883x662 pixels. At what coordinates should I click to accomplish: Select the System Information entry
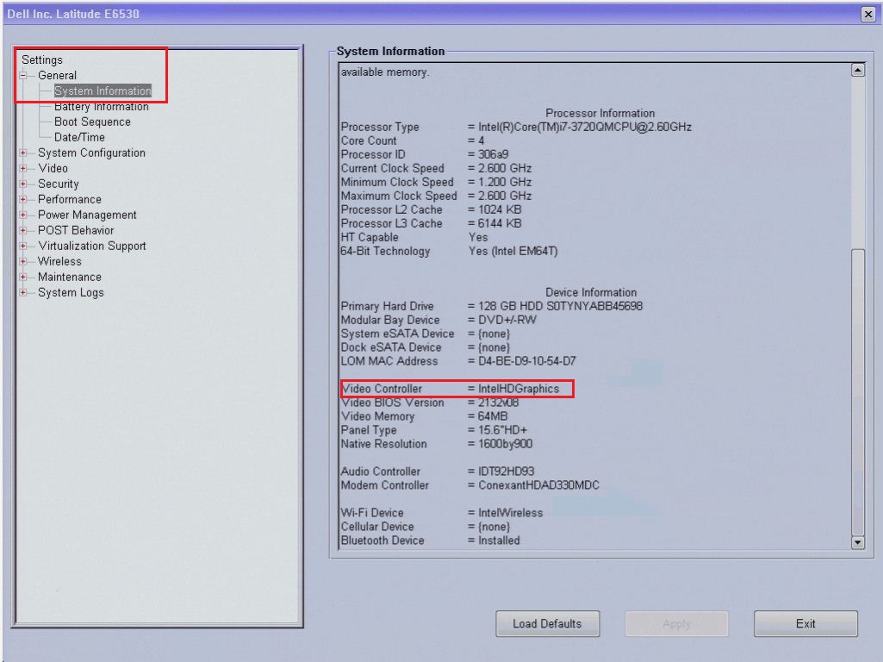point(102,91)
